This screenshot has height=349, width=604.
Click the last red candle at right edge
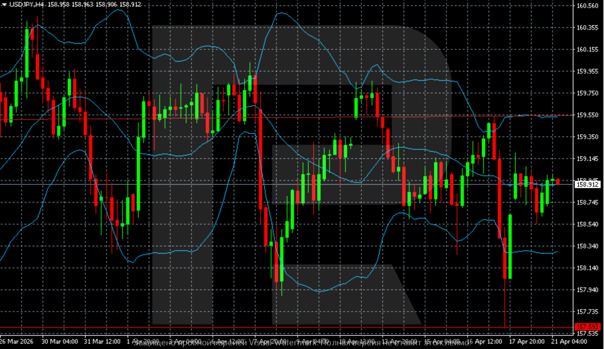tap(558, 182)
